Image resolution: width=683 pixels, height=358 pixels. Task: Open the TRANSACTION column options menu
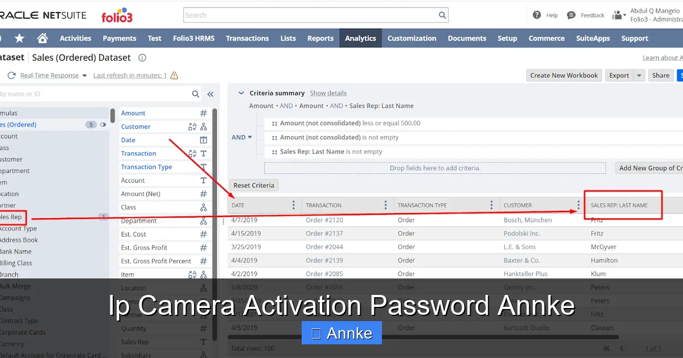coord(385,205)
